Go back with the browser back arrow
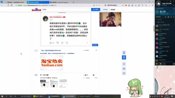 pyautogui.click(x=2, y=5)
